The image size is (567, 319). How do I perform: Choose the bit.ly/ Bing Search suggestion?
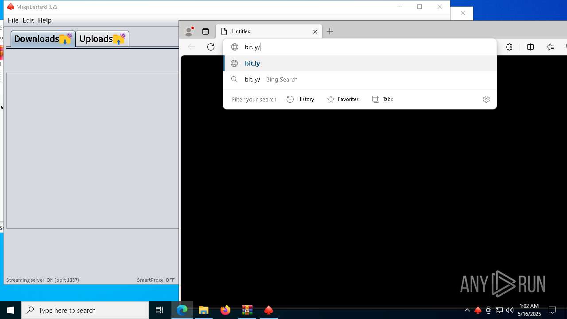tap(360, 79)
